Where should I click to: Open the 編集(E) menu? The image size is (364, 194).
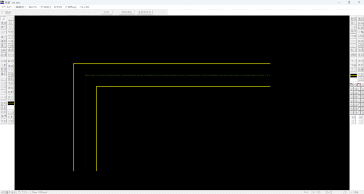[20, 7]
